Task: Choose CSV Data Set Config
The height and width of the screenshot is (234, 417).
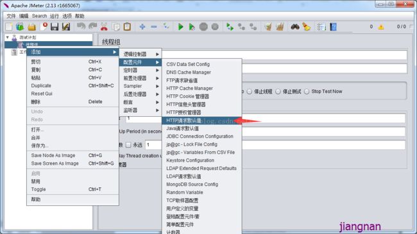Action: [x=201, y=64]
